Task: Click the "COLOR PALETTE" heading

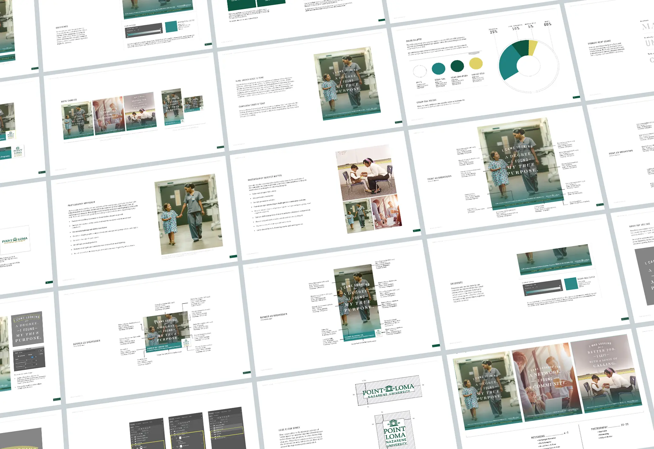Action: pyautogui.click(x=414, y=41)
